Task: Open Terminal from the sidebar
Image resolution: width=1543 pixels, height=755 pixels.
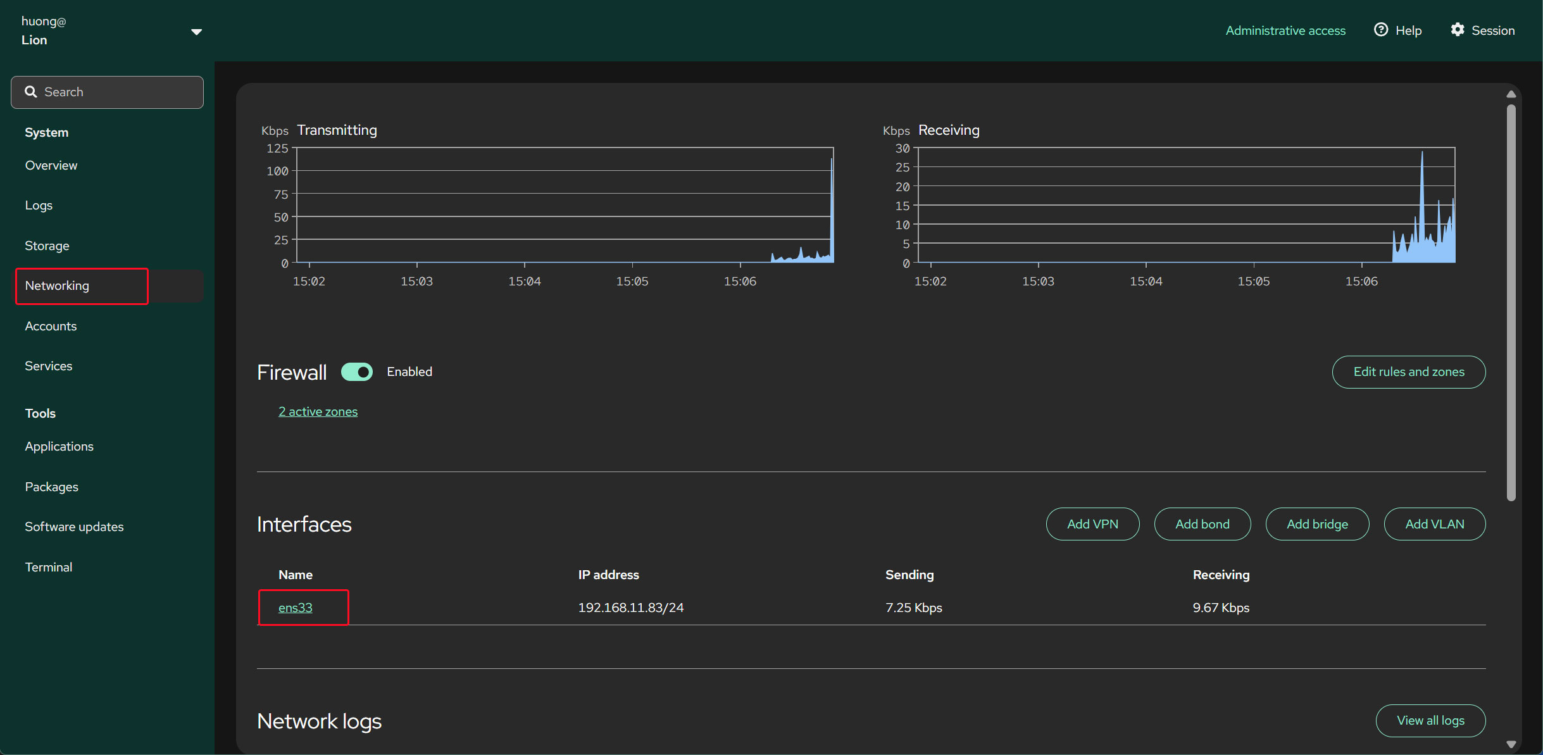Action: coord(48,567)
